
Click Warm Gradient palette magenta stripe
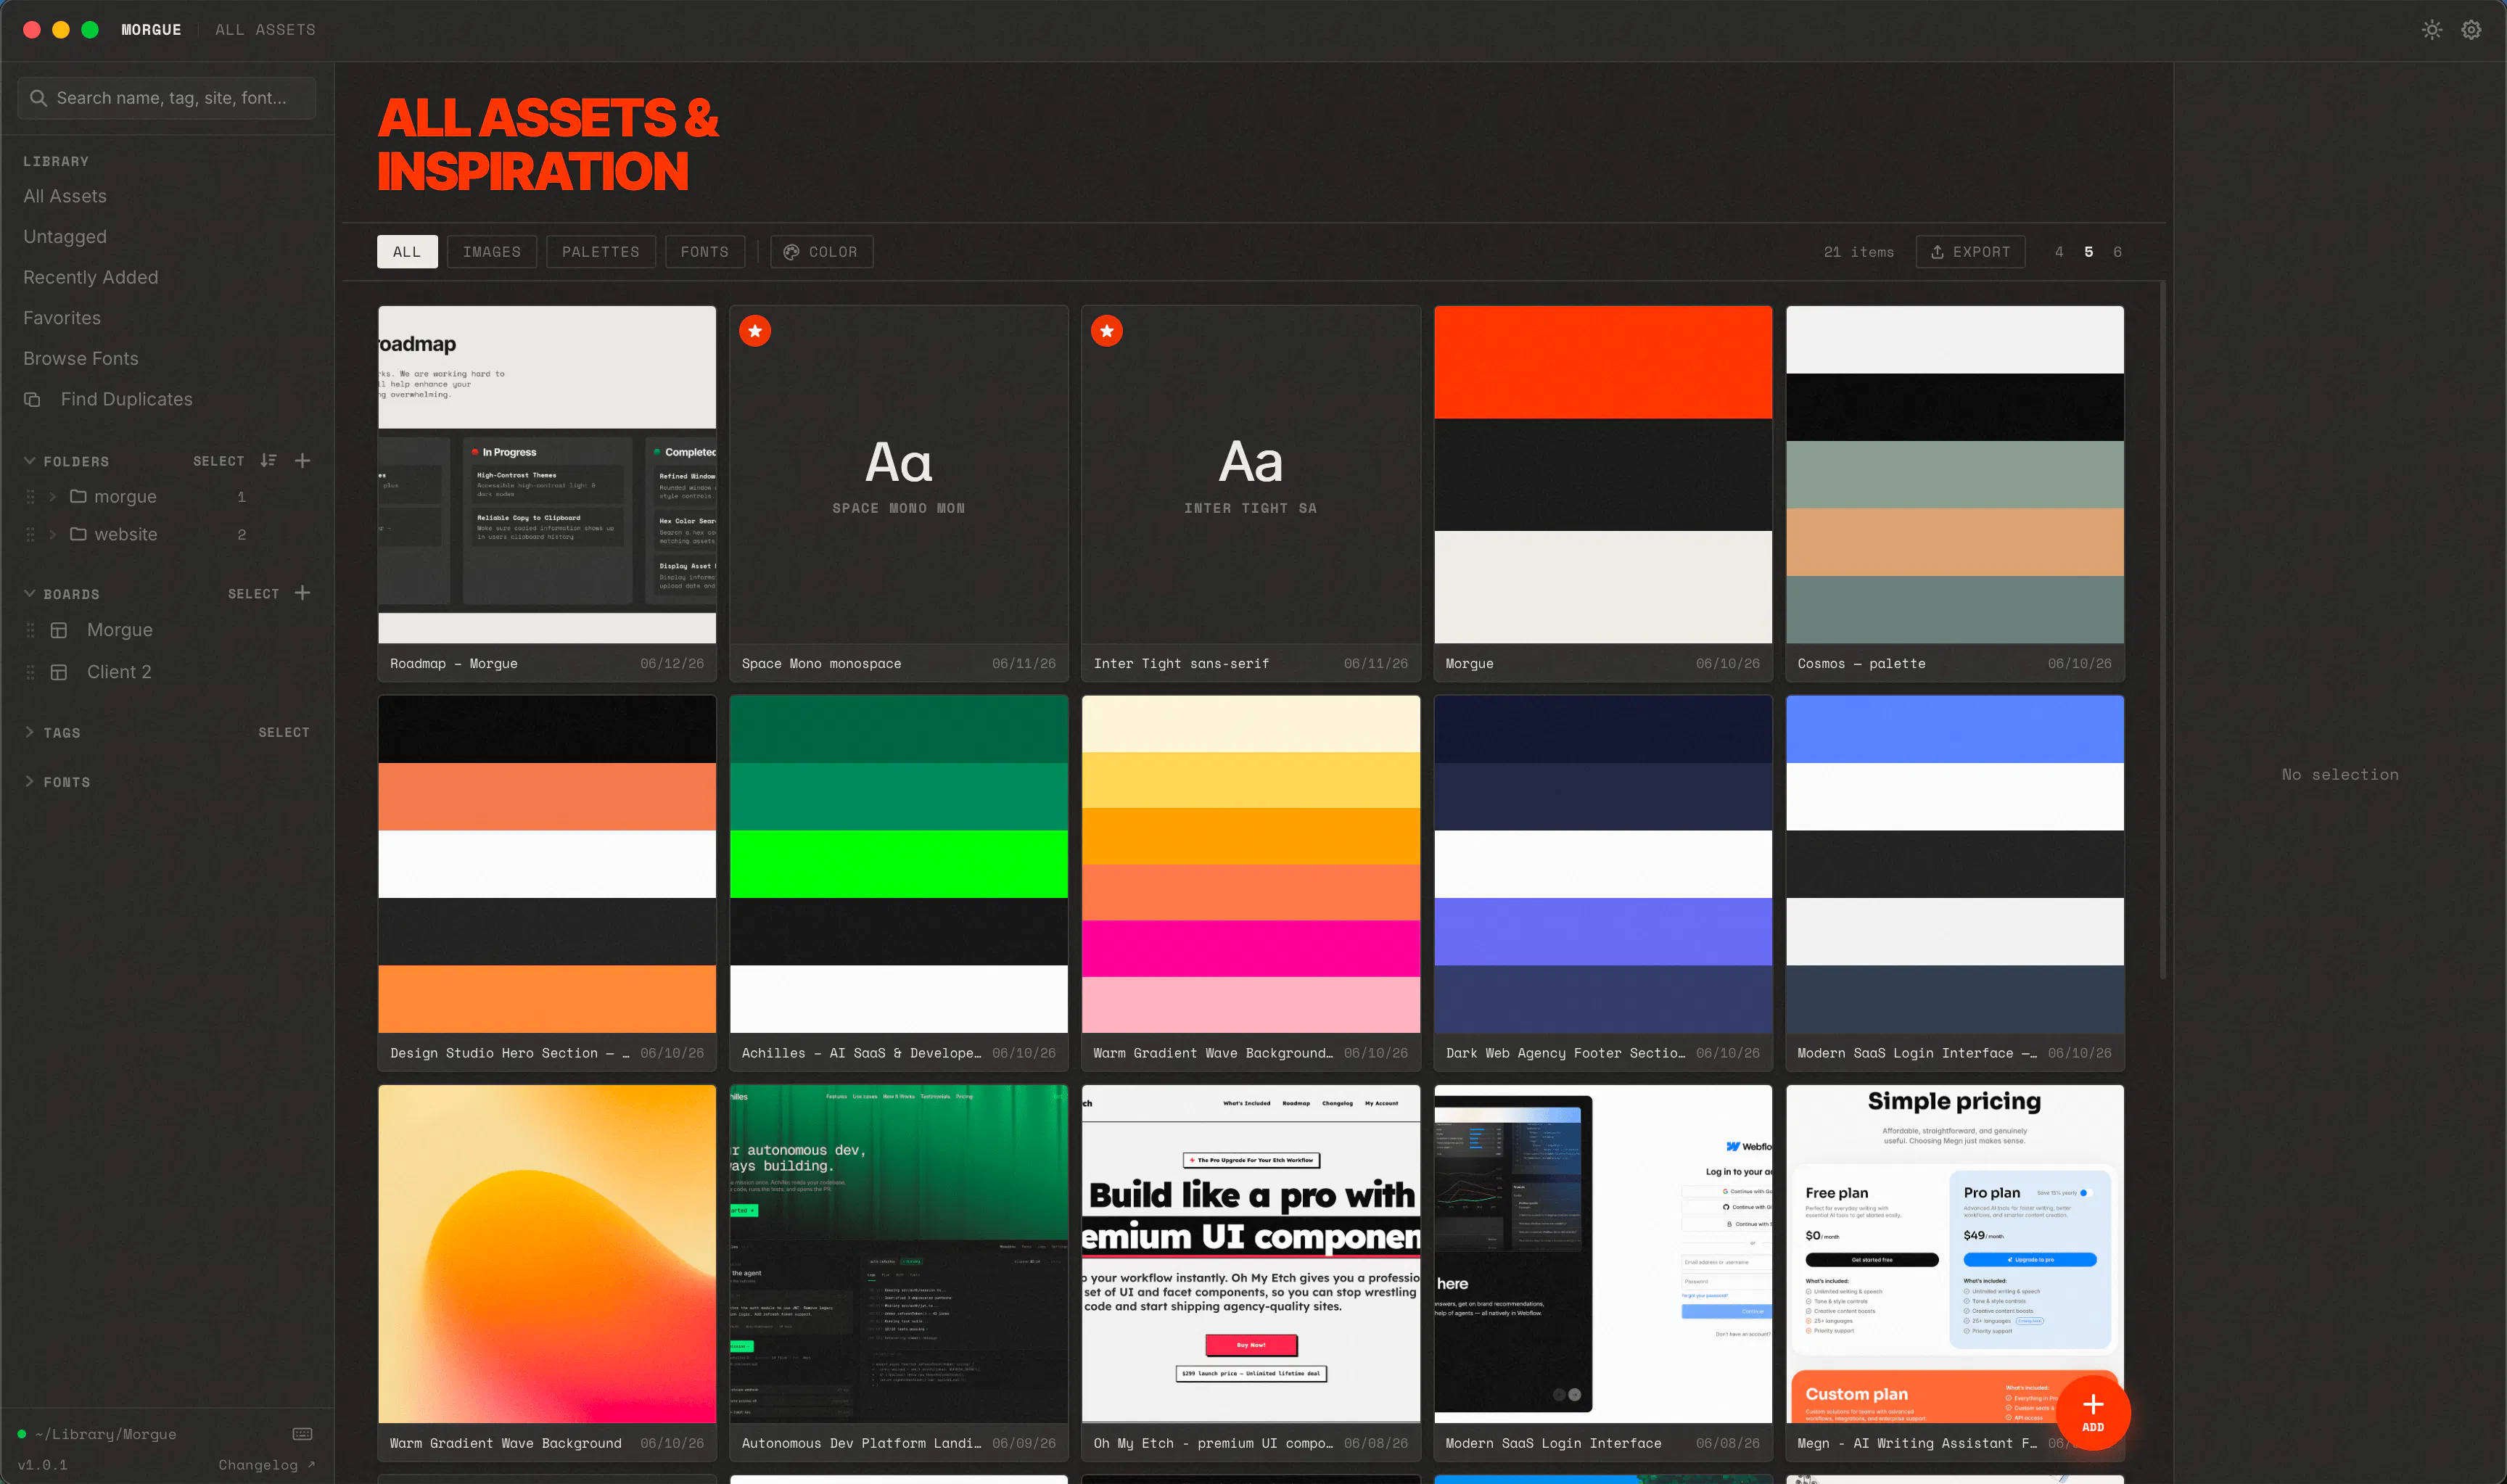click(1250, 948)
